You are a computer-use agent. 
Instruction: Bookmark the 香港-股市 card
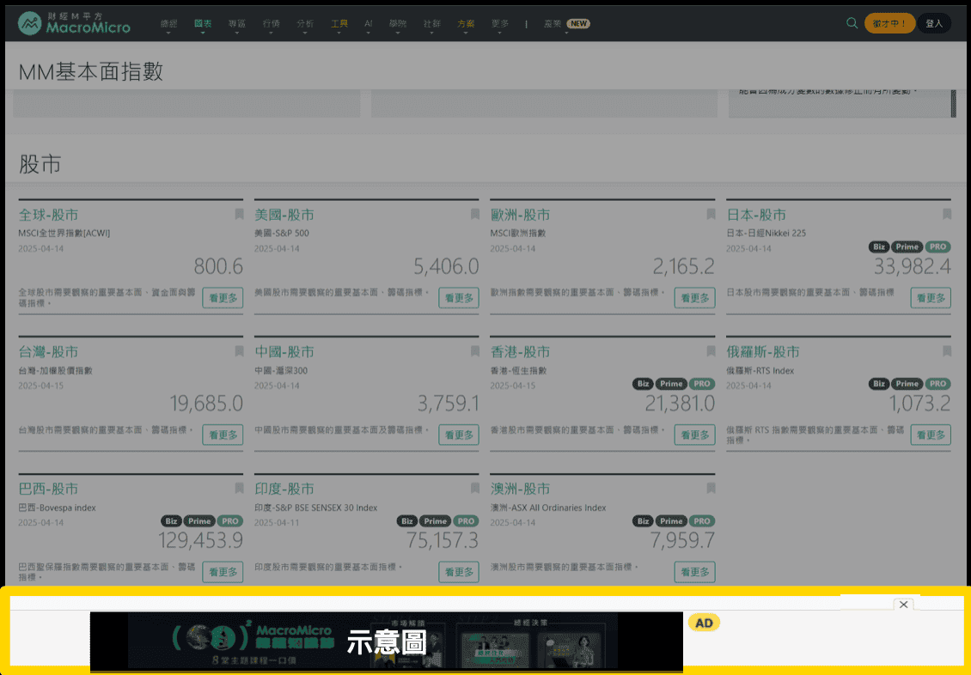point(711,351)
